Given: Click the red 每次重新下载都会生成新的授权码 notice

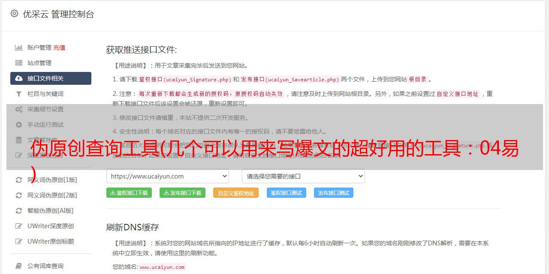Looking at the screenshot, I should coord(211,94).
